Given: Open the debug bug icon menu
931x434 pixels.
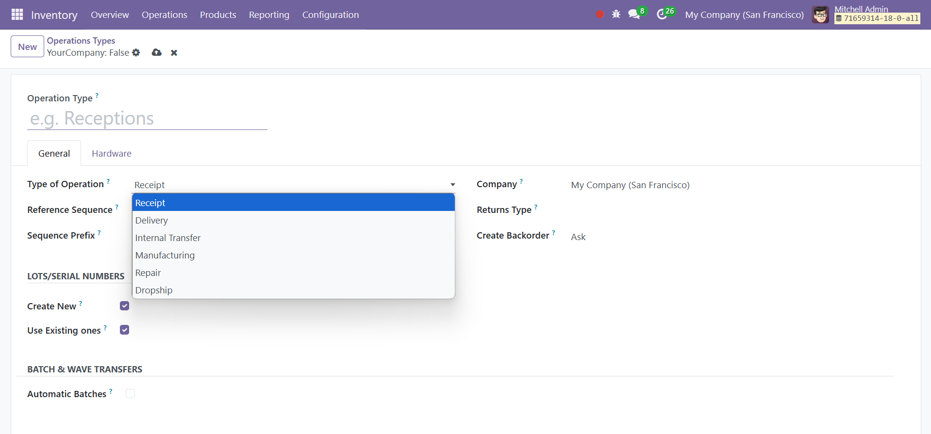Looking at the screenshot, I should [x=616, y=15].
